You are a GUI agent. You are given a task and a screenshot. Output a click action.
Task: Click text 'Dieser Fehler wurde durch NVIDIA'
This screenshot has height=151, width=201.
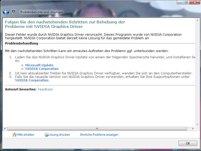click(x=93, y=36)
